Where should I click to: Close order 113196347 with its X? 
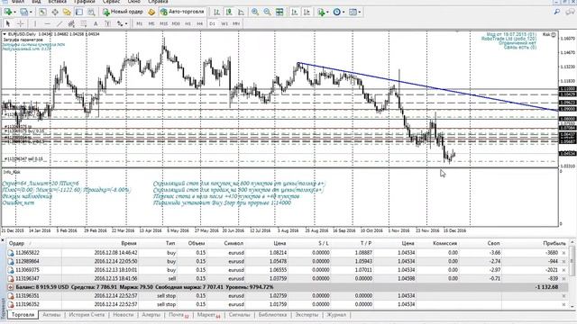(x=563, y=278)
